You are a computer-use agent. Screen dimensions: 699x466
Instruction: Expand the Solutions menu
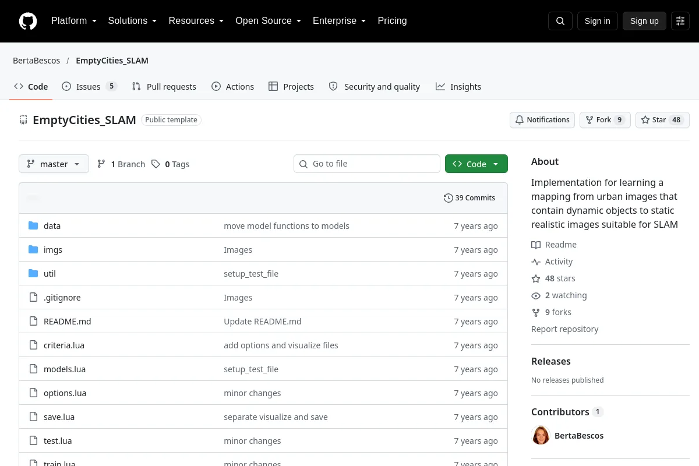click(132, 21)
